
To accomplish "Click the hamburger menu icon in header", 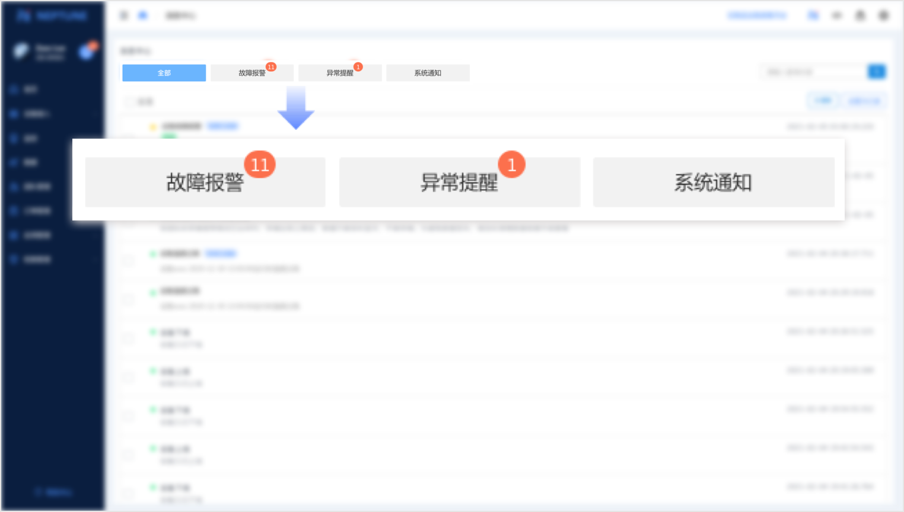I will point(124,15).
